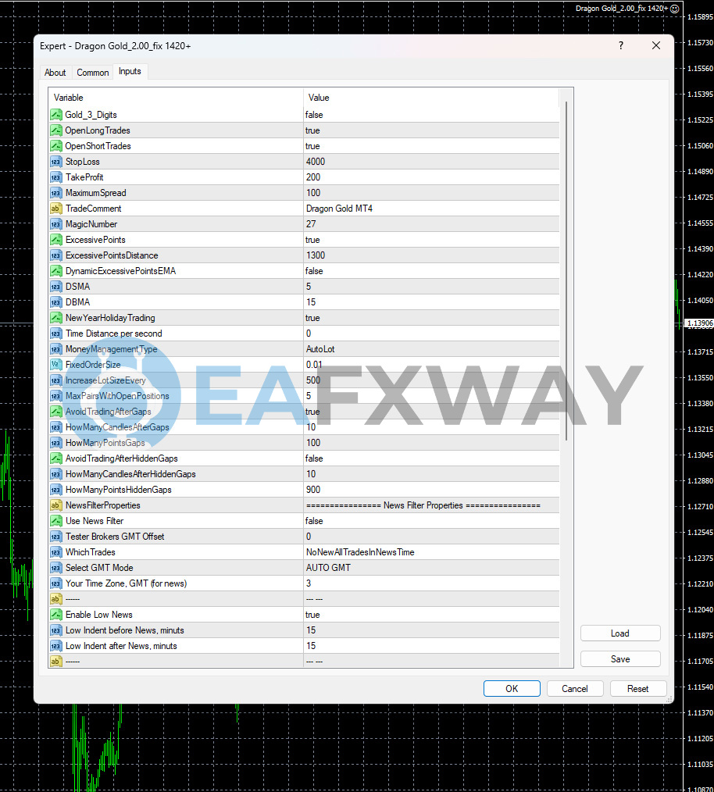Select the numeric icon next to StopLoss
Image resolution: width=714 pixels, height=792 pixels.
[x=55, y=162]
